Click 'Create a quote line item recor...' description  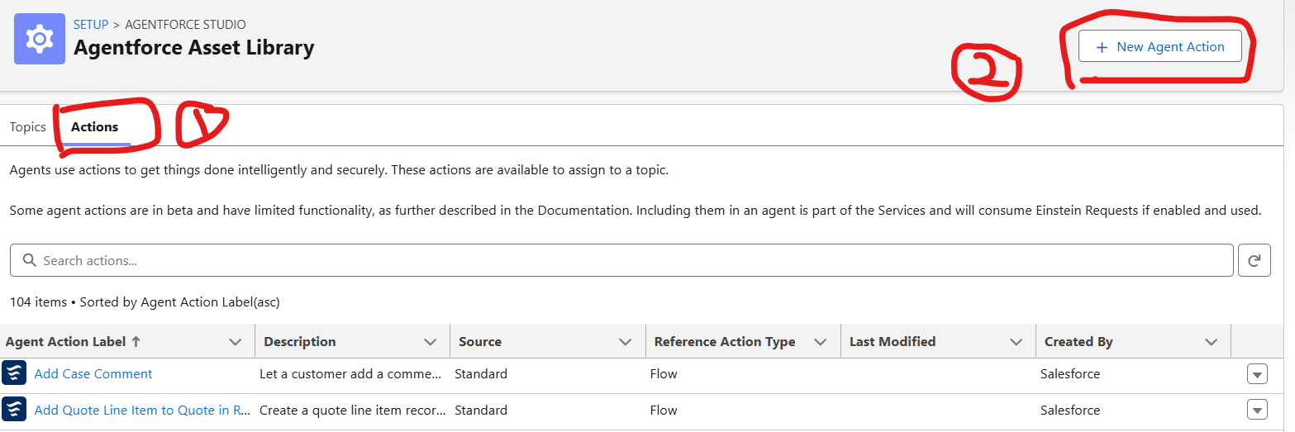point(353,410)
